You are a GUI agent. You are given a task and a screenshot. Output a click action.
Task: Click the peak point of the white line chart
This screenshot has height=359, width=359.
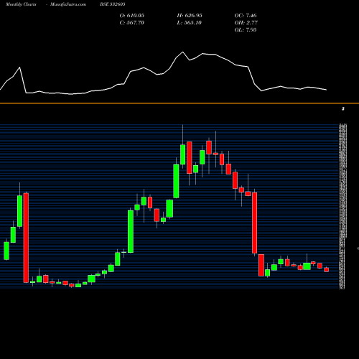pos(183,52)
